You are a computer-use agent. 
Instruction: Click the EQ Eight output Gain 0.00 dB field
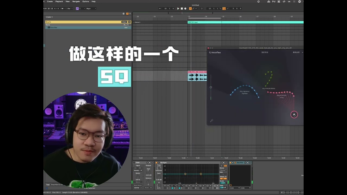point(223,187)
